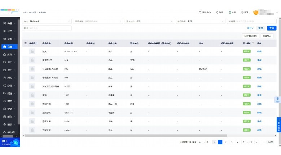This screenshot has width=281, height=155.
Task: Click the edit link in the row with code 014
Action: (259, 60)
